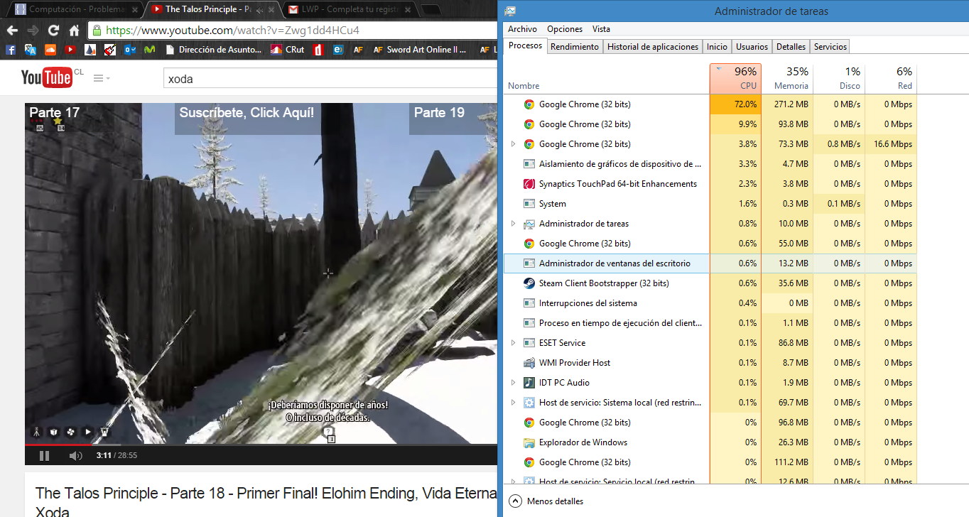Close the Computación Chrome tab
This screenshot has width=969, height=517.
[135, 10]
